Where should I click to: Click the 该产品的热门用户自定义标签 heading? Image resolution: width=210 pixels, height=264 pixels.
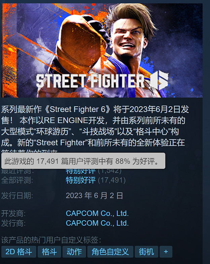click(51, 240)
